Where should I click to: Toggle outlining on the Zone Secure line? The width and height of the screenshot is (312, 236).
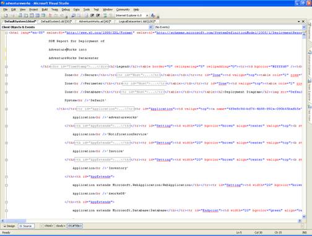point(6,75)
